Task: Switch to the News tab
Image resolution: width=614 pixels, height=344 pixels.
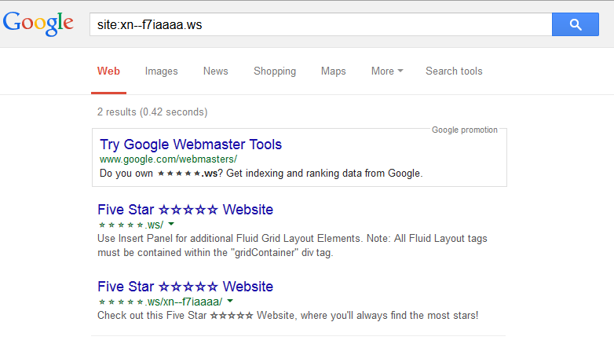Action: point(215,71)
